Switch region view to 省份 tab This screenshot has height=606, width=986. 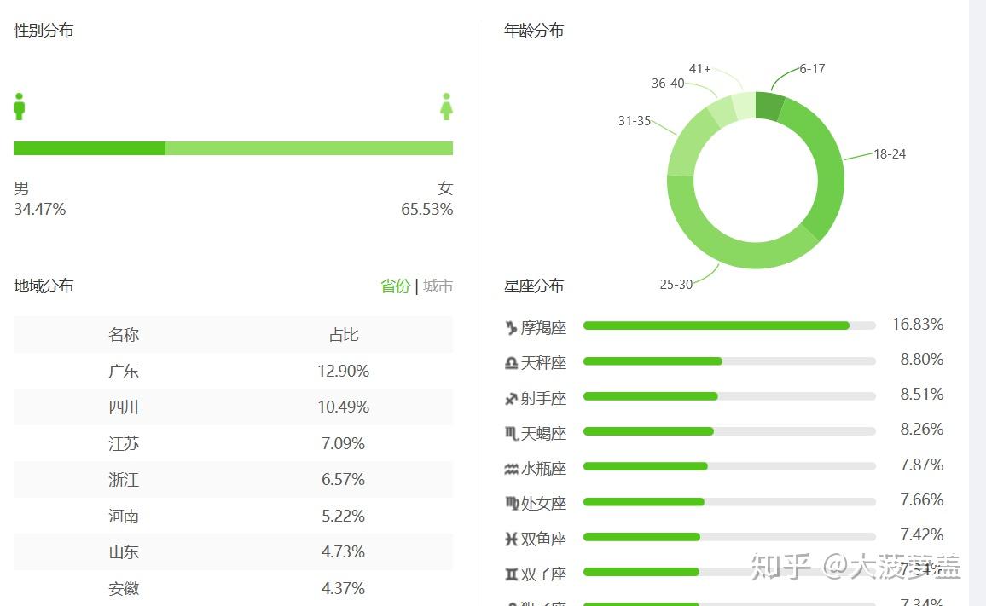tap(395, 286)
